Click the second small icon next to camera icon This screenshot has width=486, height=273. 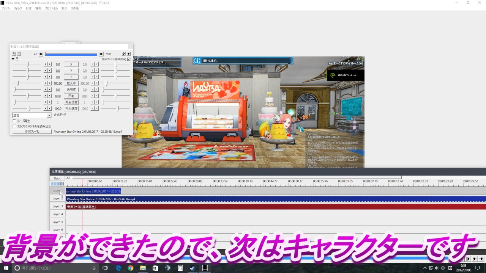pos(19,54)
